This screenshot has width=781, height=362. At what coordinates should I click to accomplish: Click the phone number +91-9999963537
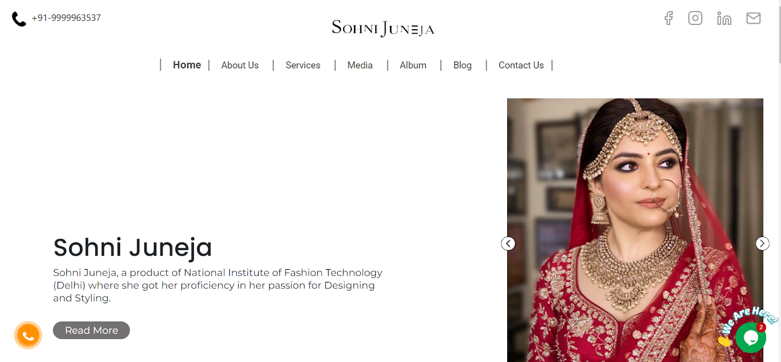click(66, 18)
